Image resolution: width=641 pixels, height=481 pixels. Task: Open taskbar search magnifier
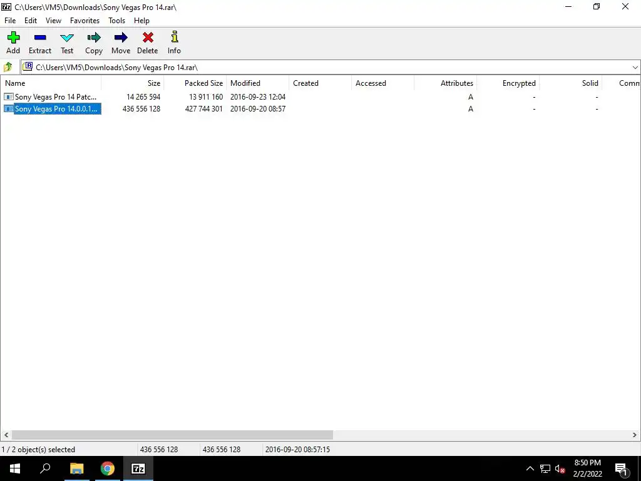tap(45, 468)
